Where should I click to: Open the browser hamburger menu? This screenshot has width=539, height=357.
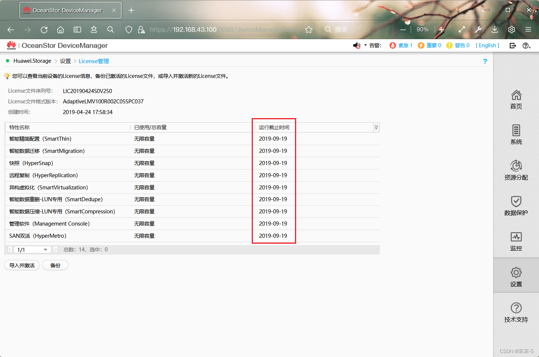(528, 30)
